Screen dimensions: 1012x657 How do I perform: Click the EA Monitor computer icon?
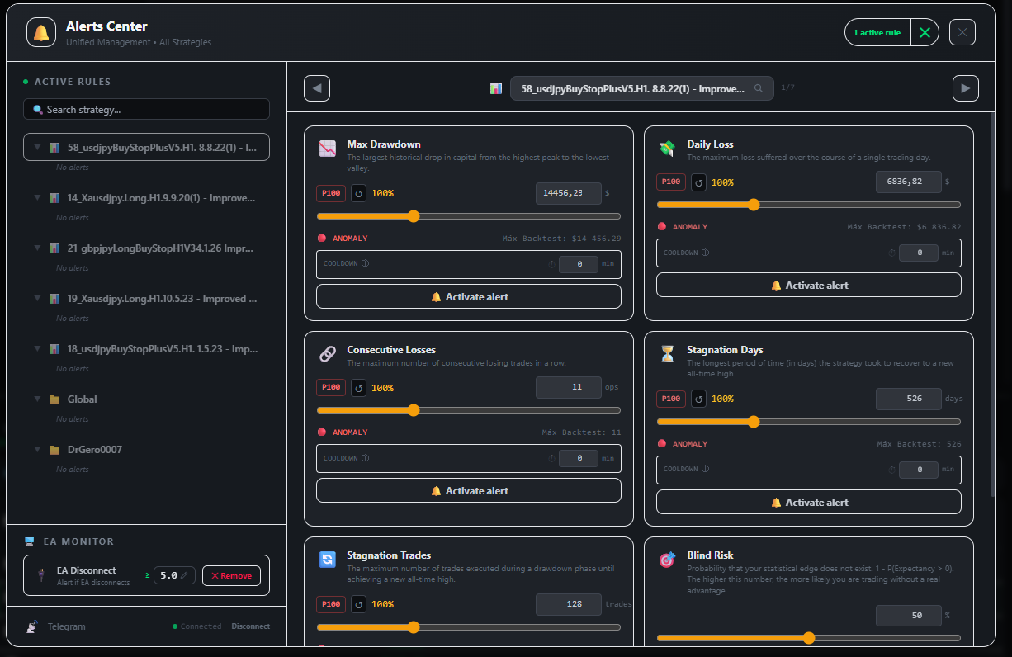29,541
